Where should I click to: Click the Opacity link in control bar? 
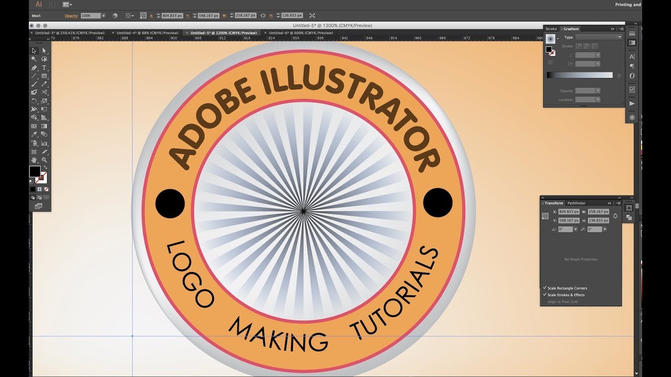pyautogui.click(x=71, y=16)
